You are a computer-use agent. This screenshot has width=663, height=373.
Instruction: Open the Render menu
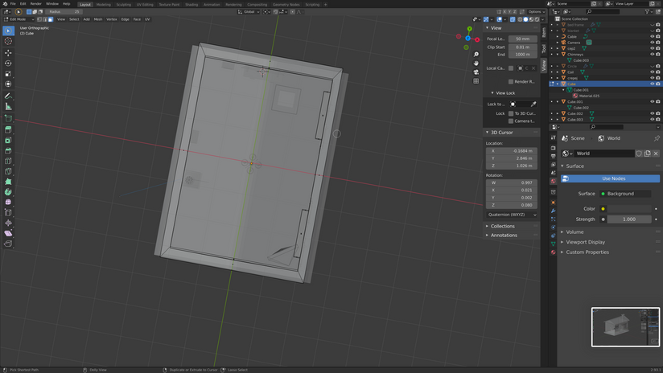point(36,4)
